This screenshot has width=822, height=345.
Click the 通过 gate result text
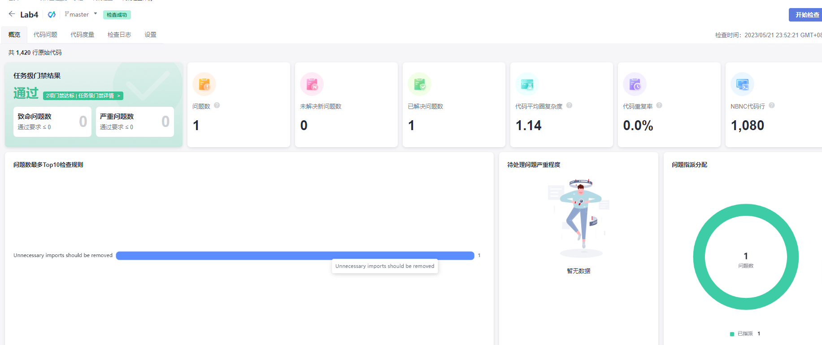point(26,93)
